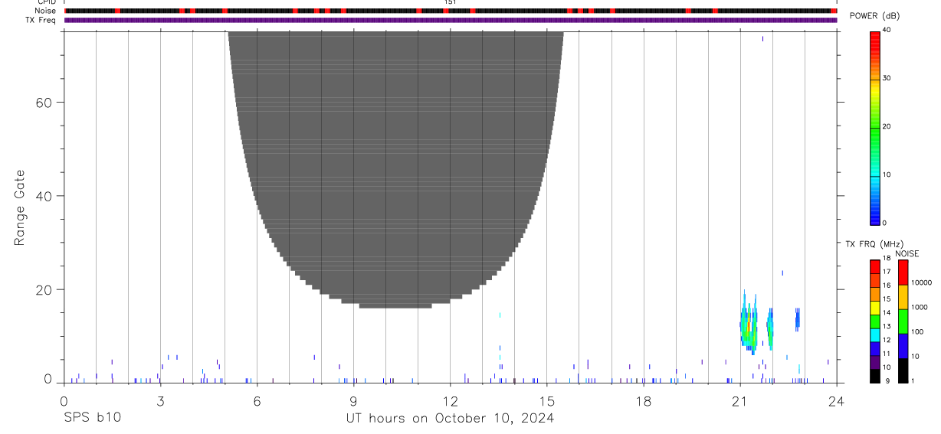
Task: Select the 40 tick on the POWER scale
Action: (887, 31)
